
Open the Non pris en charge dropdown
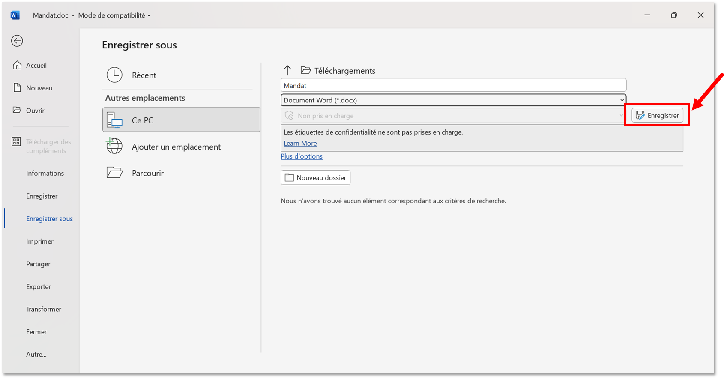[453, 115]
